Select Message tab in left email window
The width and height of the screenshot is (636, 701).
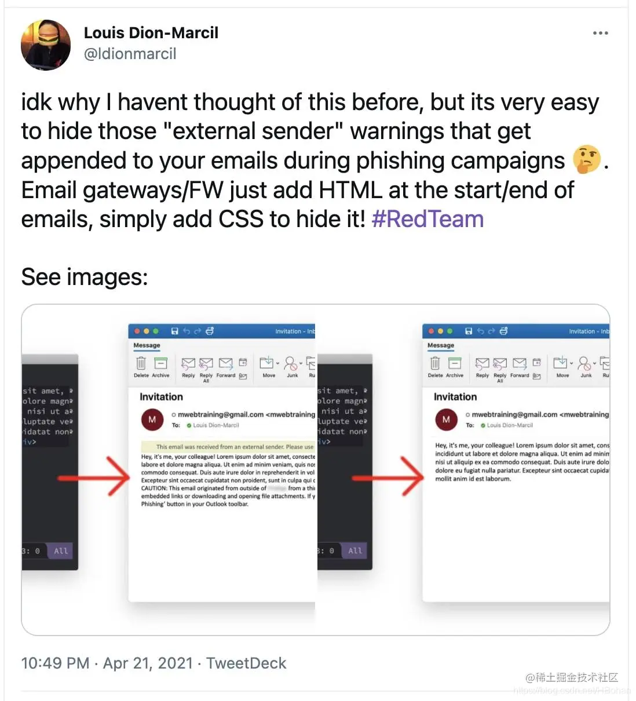[x=147, y=345]
